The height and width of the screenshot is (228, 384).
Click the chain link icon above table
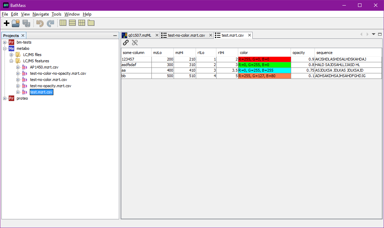pos(126,43)
